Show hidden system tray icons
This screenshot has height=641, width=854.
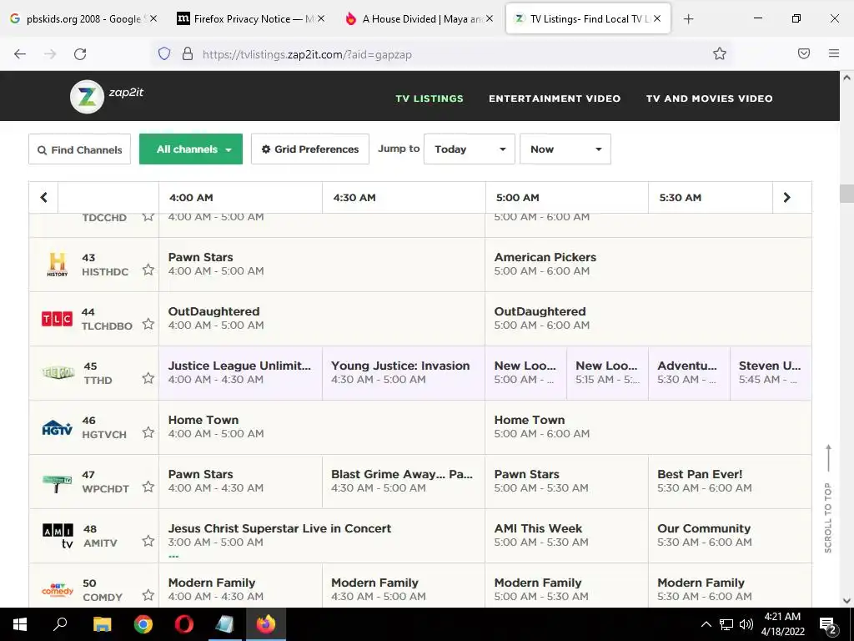coord(706,624)
